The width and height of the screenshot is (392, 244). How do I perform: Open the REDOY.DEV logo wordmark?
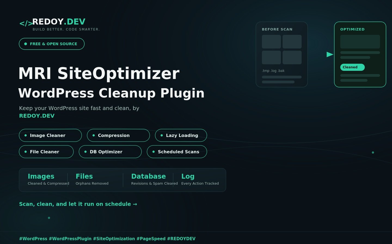click(x=59, y=22)
